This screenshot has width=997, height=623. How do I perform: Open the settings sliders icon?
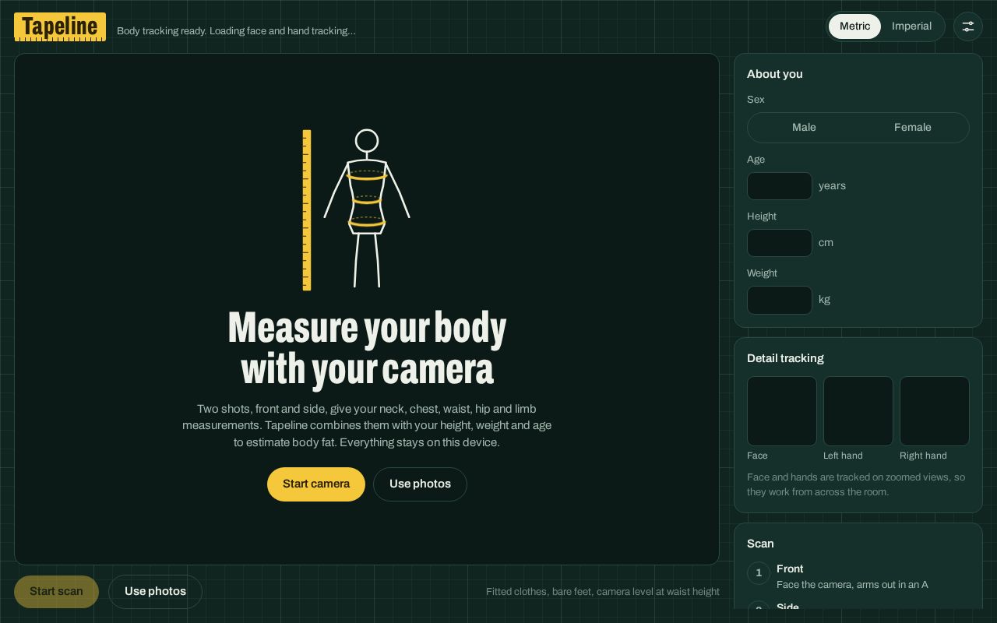(x=968, y=26)
